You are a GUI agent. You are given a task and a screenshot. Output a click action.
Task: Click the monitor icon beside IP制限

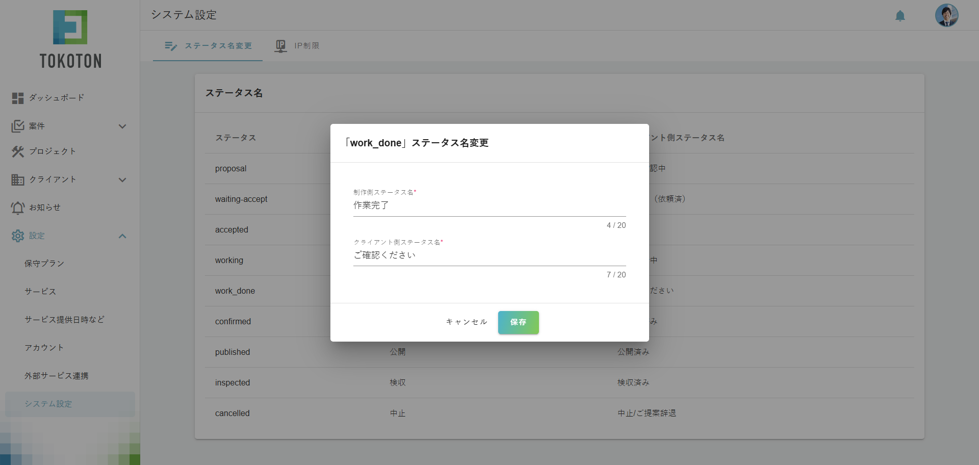click(281, 45)
